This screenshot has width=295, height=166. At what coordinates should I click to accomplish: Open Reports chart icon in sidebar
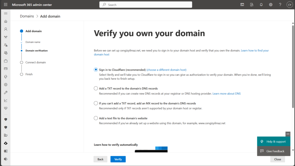[5, 100]
